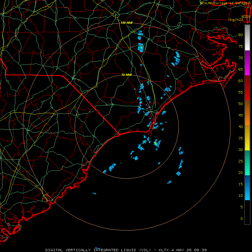The width and height of the screenshot is (252, 252).
Task: Click the legend value 15
Action: click(x=241, y=184)
